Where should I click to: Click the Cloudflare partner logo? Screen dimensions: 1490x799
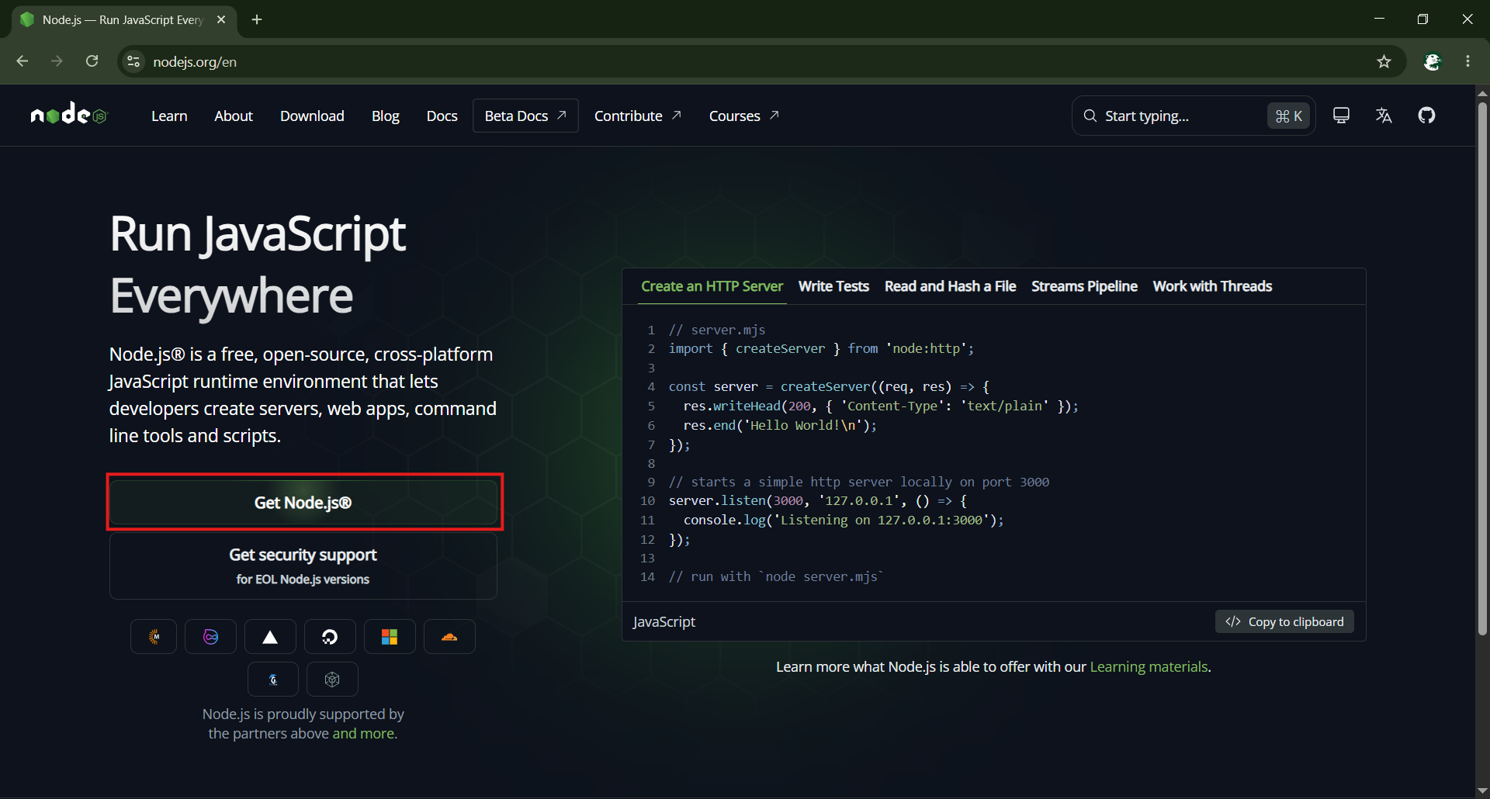tap(449, 637)
